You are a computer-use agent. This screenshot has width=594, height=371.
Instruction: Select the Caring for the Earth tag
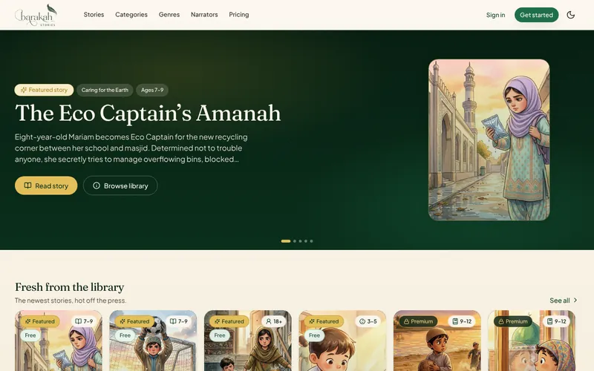point(105,90)
